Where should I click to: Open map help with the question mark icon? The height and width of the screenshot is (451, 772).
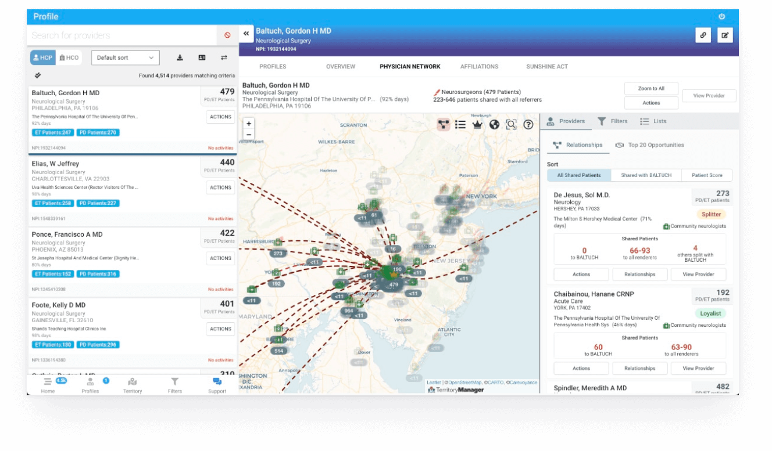coord(528,124)
